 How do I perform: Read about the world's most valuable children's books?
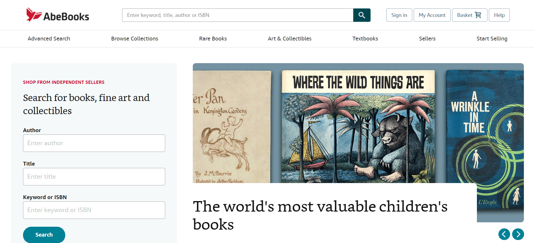(x=320, y=215)
